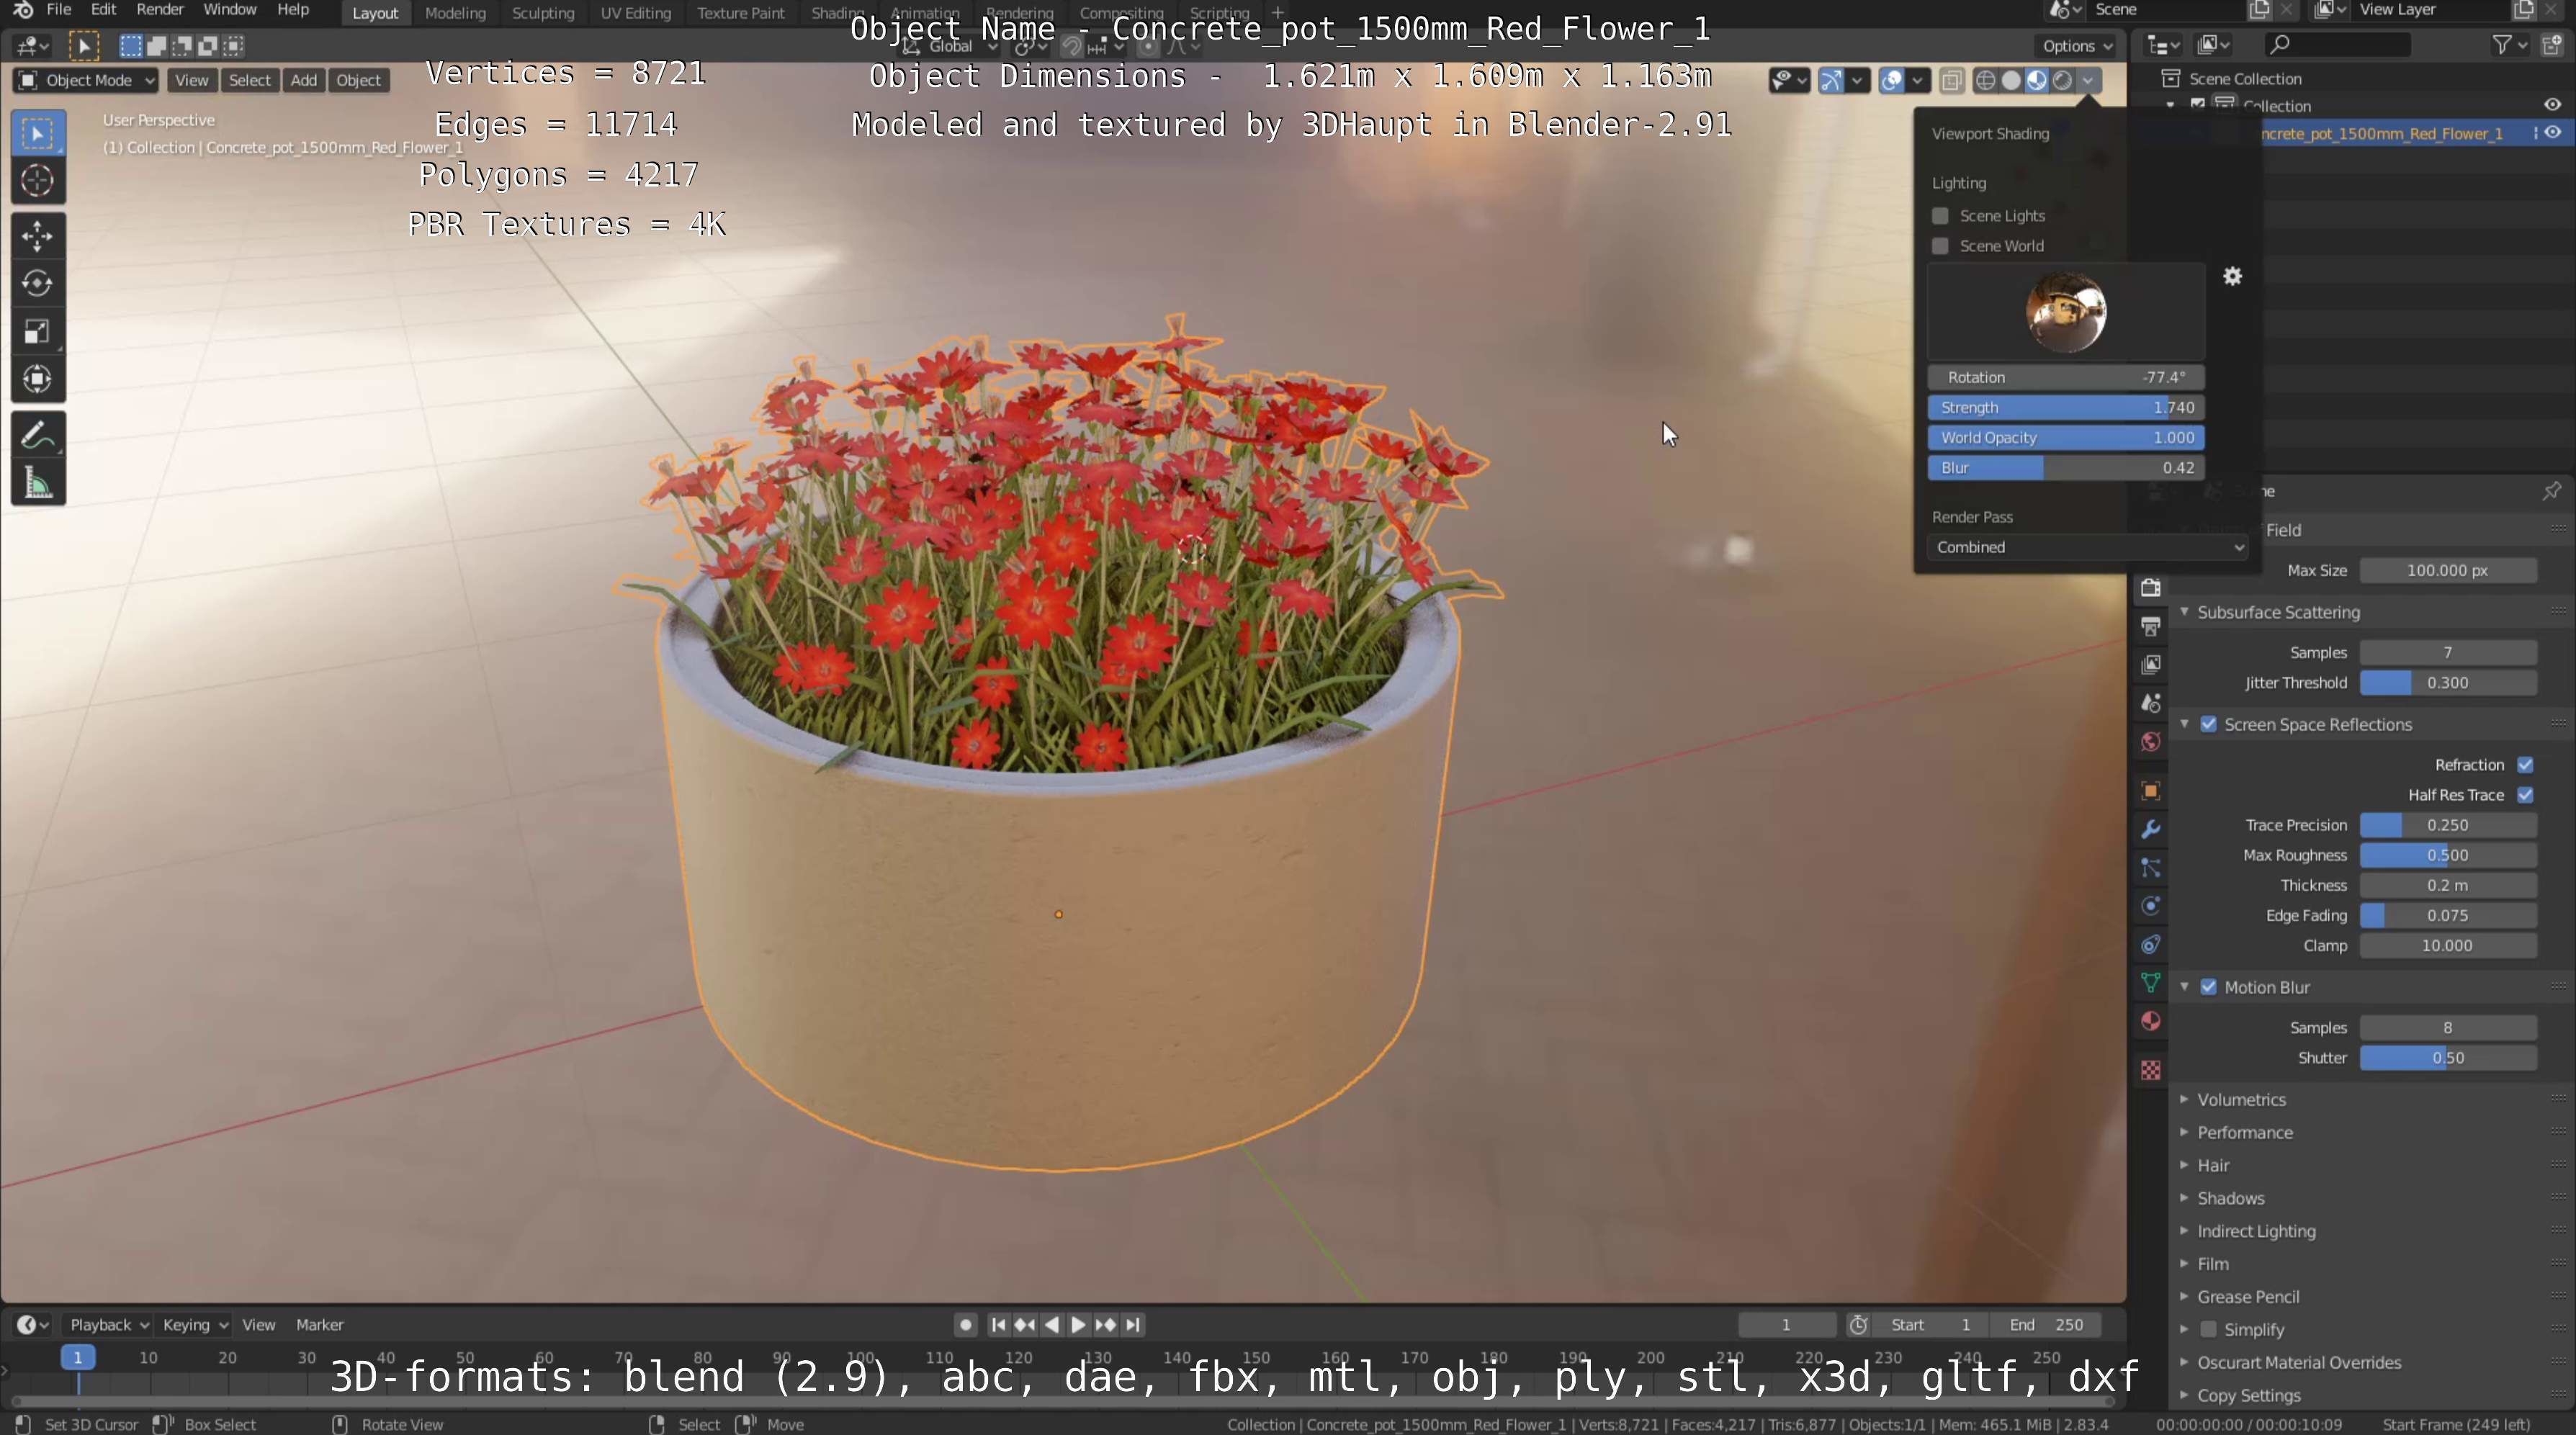Choose the Scale tool in toolbar
This screenshot has width=2576, height=1435.
coord(38,332)
